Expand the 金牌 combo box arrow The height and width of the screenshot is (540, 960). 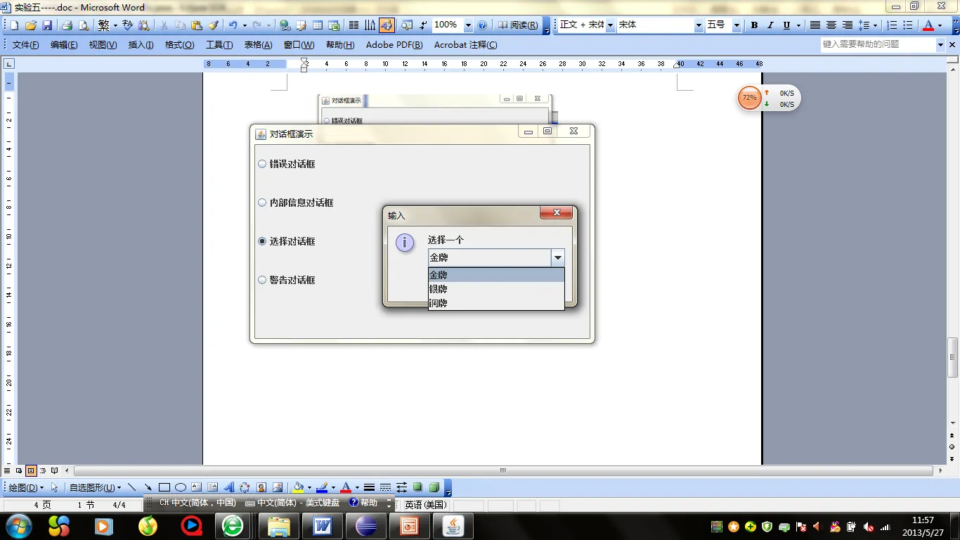point(558,257)
